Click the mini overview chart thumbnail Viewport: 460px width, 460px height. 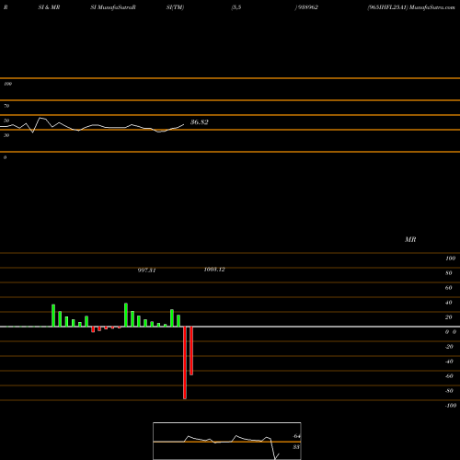(x=227, y=441)
